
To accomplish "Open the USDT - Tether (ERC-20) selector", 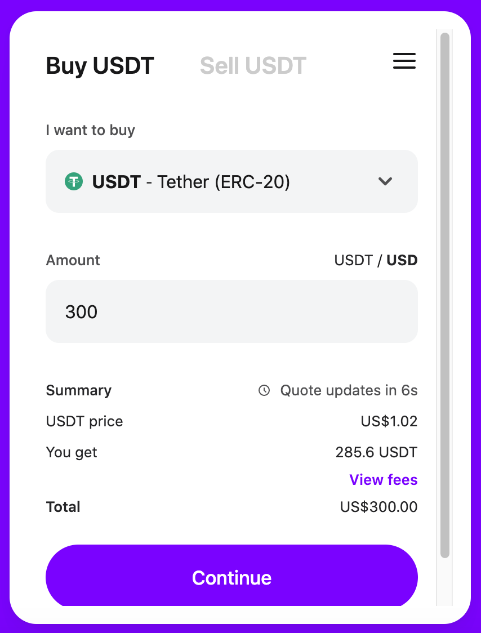I will 232,181.
